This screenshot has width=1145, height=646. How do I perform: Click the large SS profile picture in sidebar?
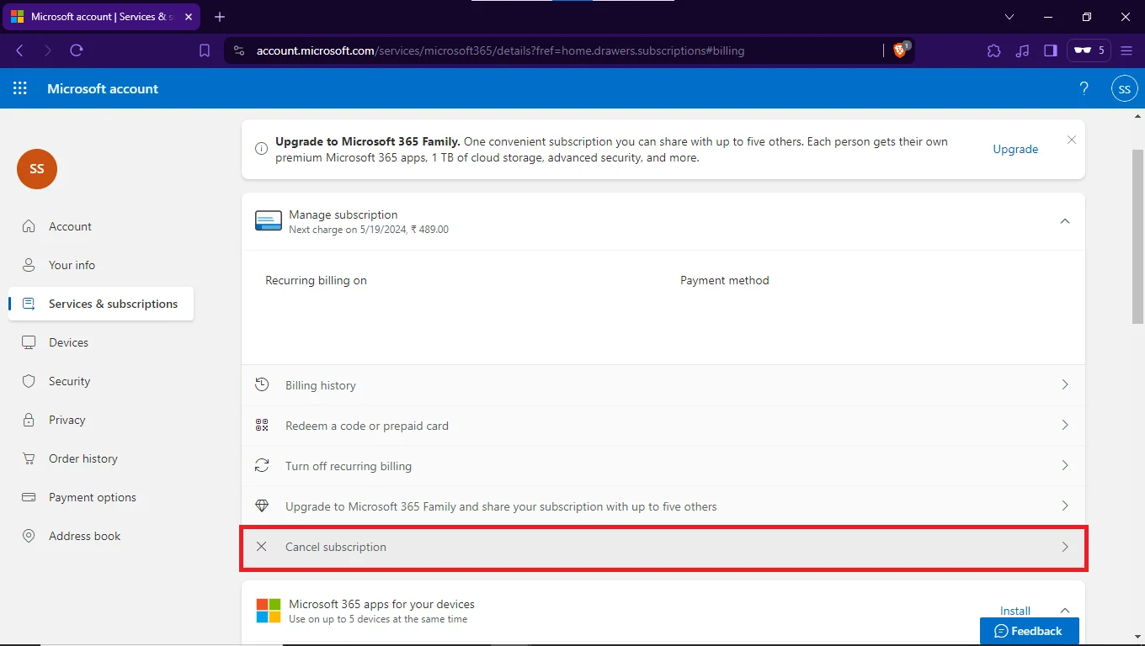click(x=37, y=169)
